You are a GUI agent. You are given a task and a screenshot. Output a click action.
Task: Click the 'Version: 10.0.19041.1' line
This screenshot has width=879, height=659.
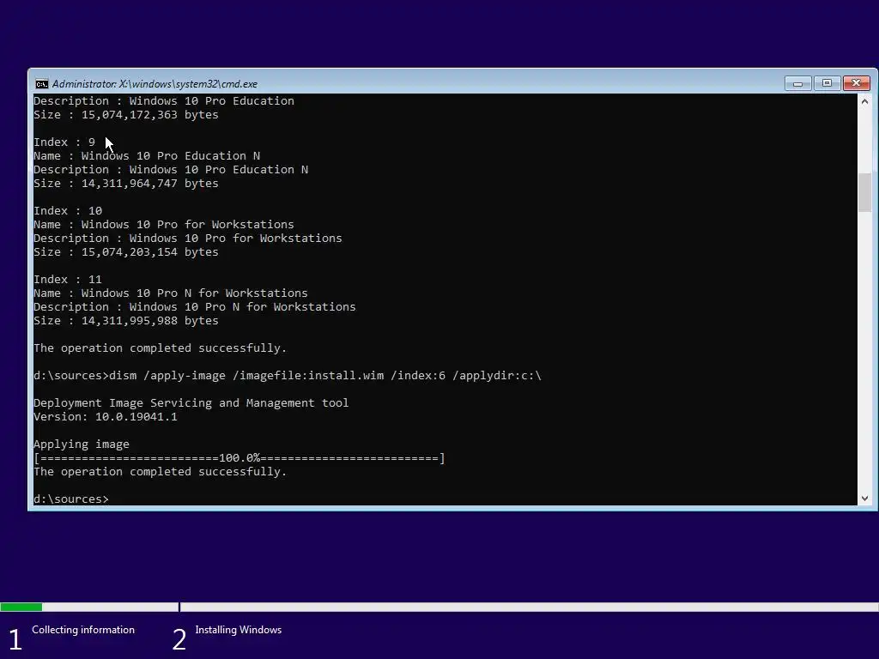tap(106, 417)
